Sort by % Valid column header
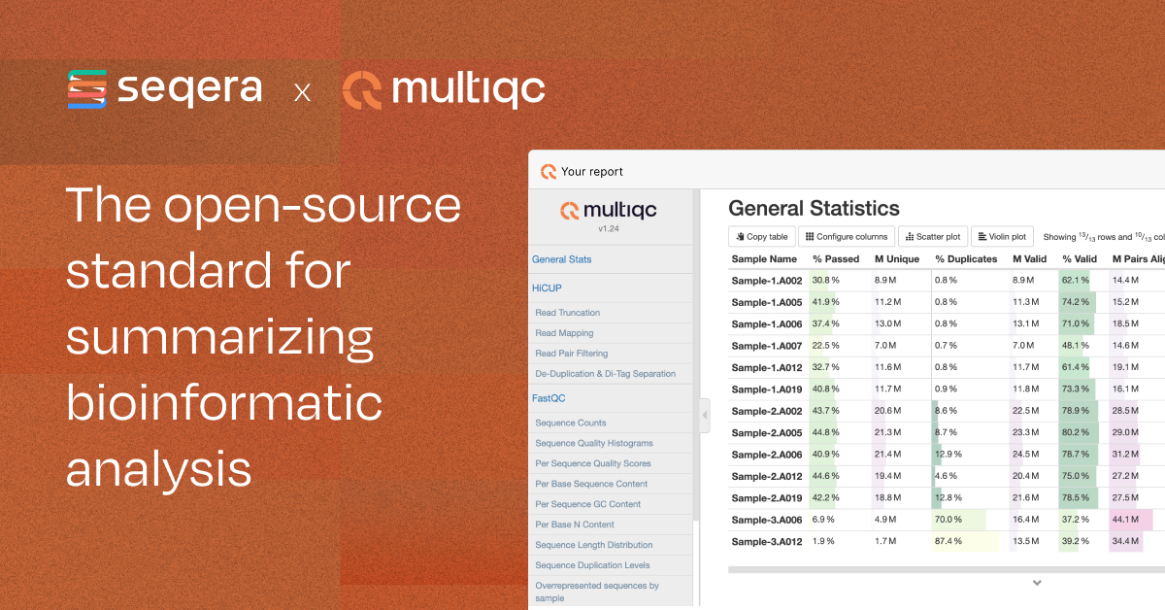The width and height of the screenshot is (1165, 610). pos(1080,259)
